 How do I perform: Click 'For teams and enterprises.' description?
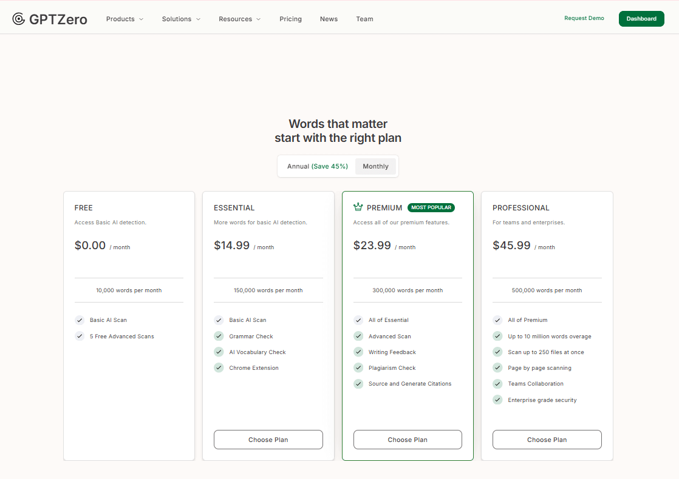[x=529, y=223]
